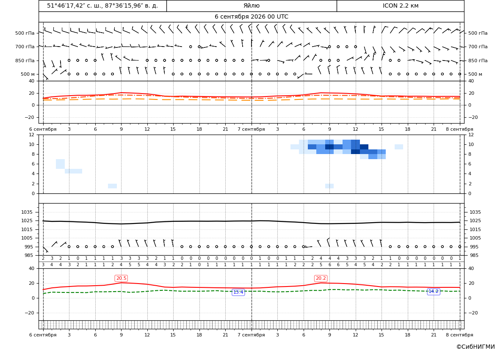This screenshot has width=495, height=350.
Task: Click the 6 сентября 2026 00 UTC title
Action: [x=252, y=17]
